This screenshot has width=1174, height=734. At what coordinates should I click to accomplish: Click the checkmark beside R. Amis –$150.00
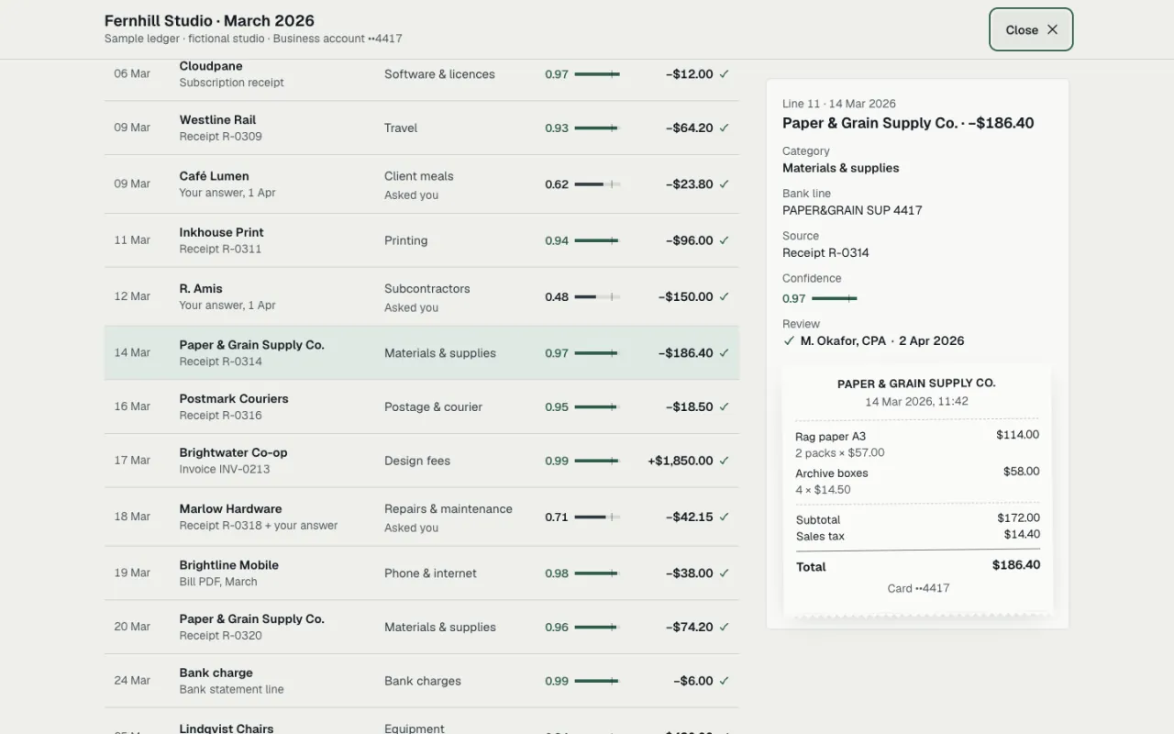(x=725, y=297)
